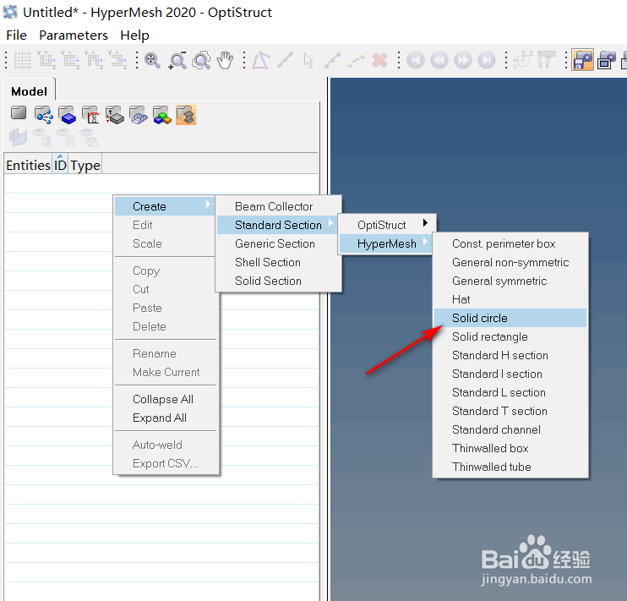The height and width of the screenshot is (601, 627).
Task: Select Standard T section option
Action: coord(510,411)
